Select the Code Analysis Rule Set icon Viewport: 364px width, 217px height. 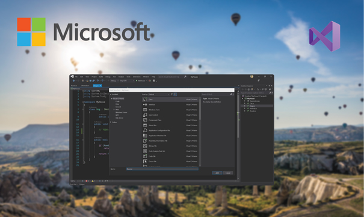pyautogui.click(x=145, y=151)
